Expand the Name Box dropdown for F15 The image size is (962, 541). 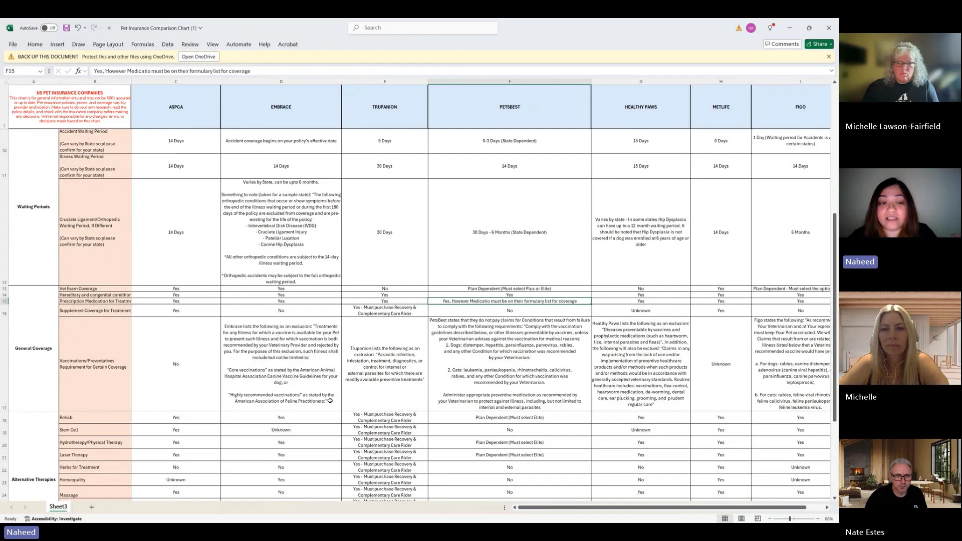coord(40,71)
